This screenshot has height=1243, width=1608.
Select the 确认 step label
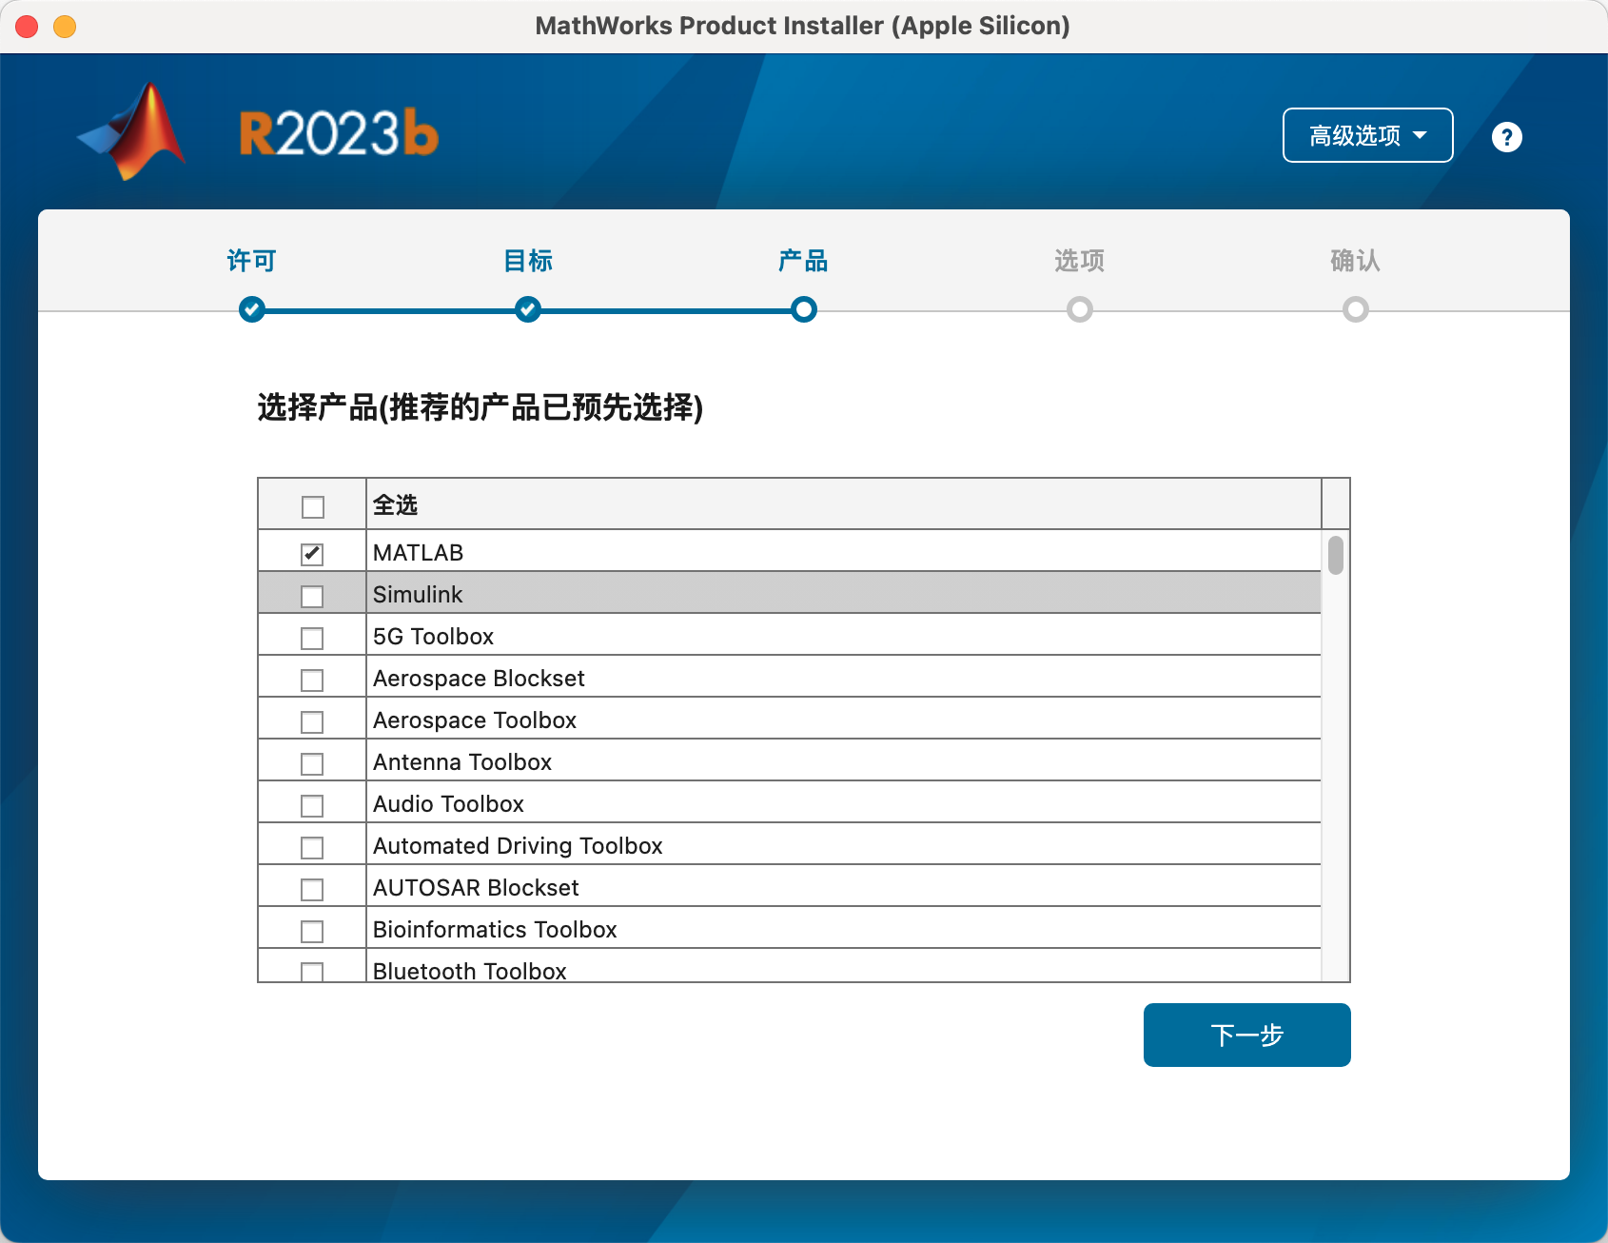pos(1355,260)
